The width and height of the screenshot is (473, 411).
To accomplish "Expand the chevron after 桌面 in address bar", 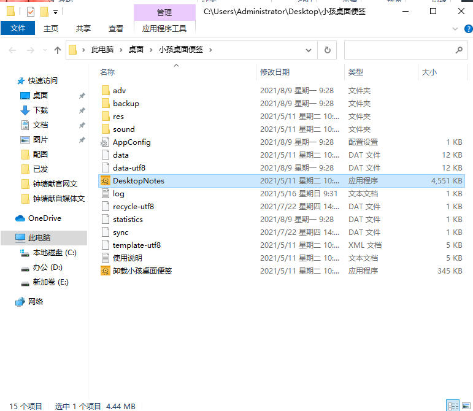I will point(150,50).
